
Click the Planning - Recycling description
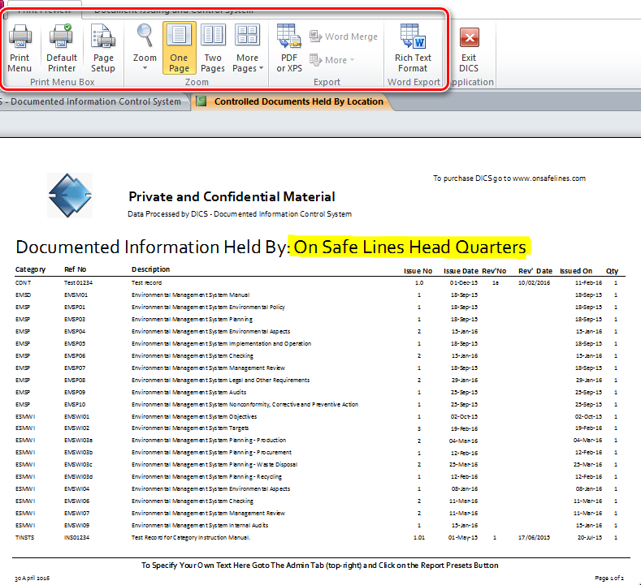[207, 477]
